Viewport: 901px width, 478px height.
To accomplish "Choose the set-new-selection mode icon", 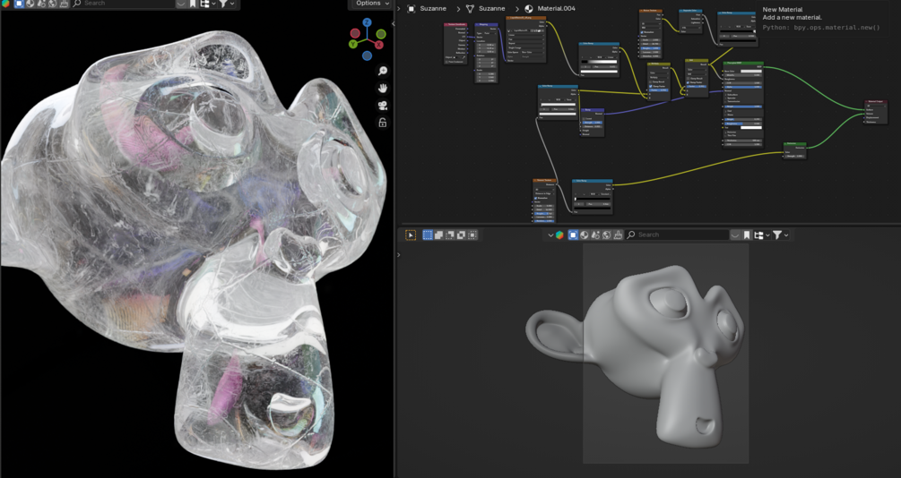I will [428, 235].
